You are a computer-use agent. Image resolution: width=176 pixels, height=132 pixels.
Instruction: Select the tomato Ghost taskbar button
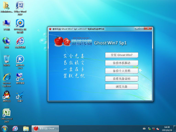[45, 129]
